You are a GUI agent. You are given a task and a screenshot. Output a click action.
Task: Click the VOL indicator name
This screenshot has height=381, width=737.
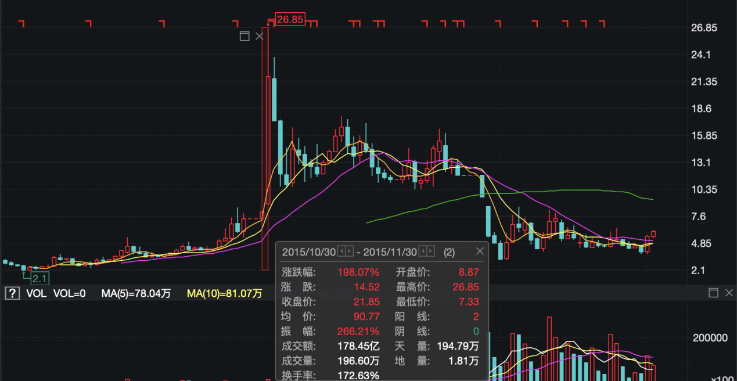[36, 293]
